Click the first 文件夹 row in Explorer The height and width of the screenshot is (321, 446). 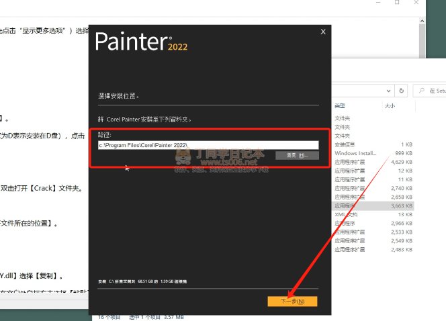click(x=373, y=118)
